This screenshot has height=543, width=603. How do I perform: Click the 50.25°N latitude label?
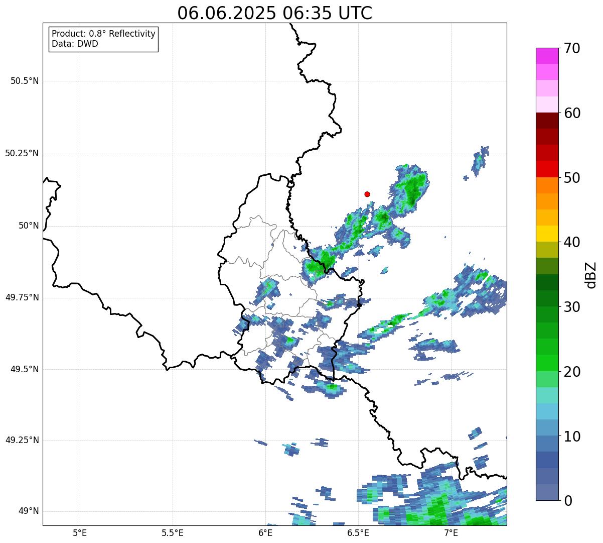click(22, 153)
